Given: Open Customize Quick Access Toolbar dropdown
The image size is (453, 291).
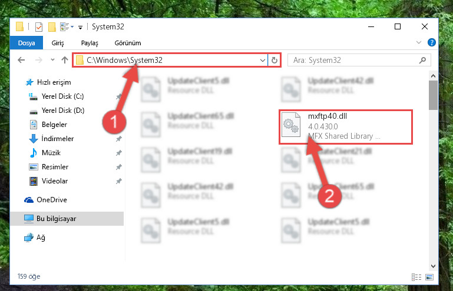Looking at the screenshot, I should click(80, 27).
